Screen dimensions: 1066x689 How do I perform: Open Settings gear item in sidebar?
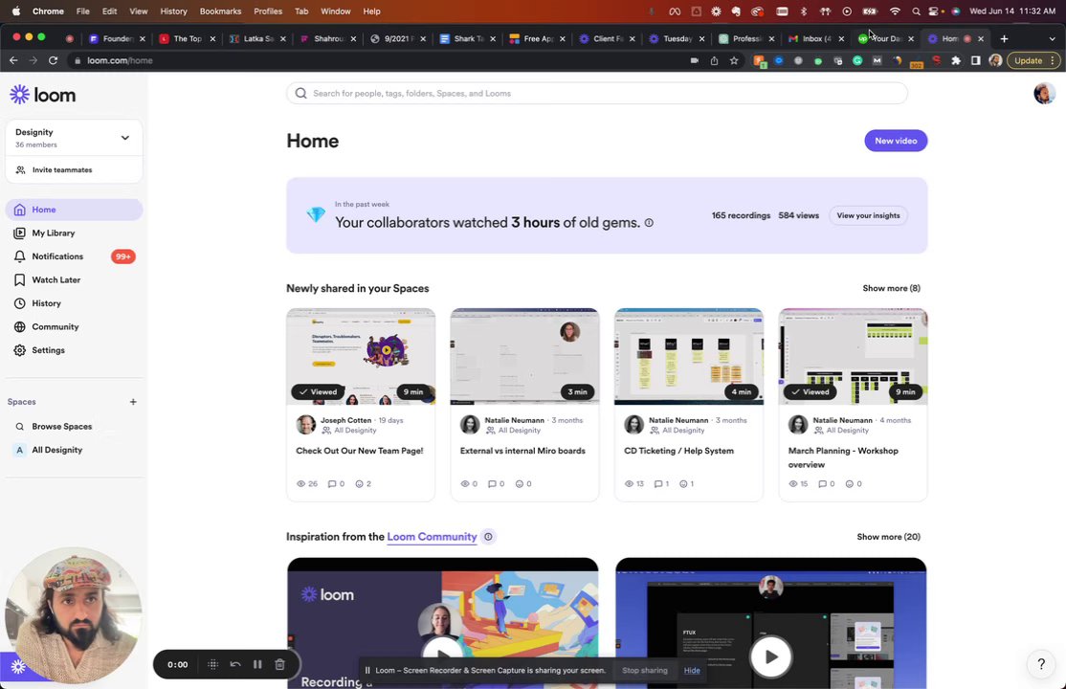click(x=74, y=350)
